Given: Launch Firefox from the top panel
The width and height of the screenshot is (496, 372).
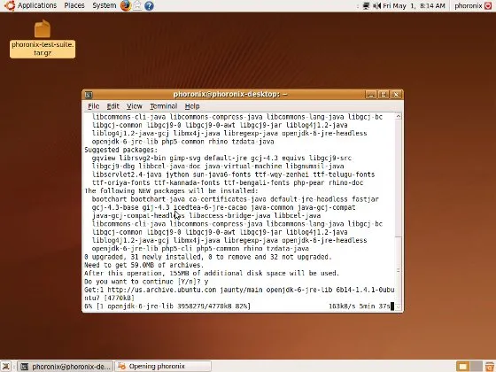Looking at the screenshot, I should click(x=125, y=5).
